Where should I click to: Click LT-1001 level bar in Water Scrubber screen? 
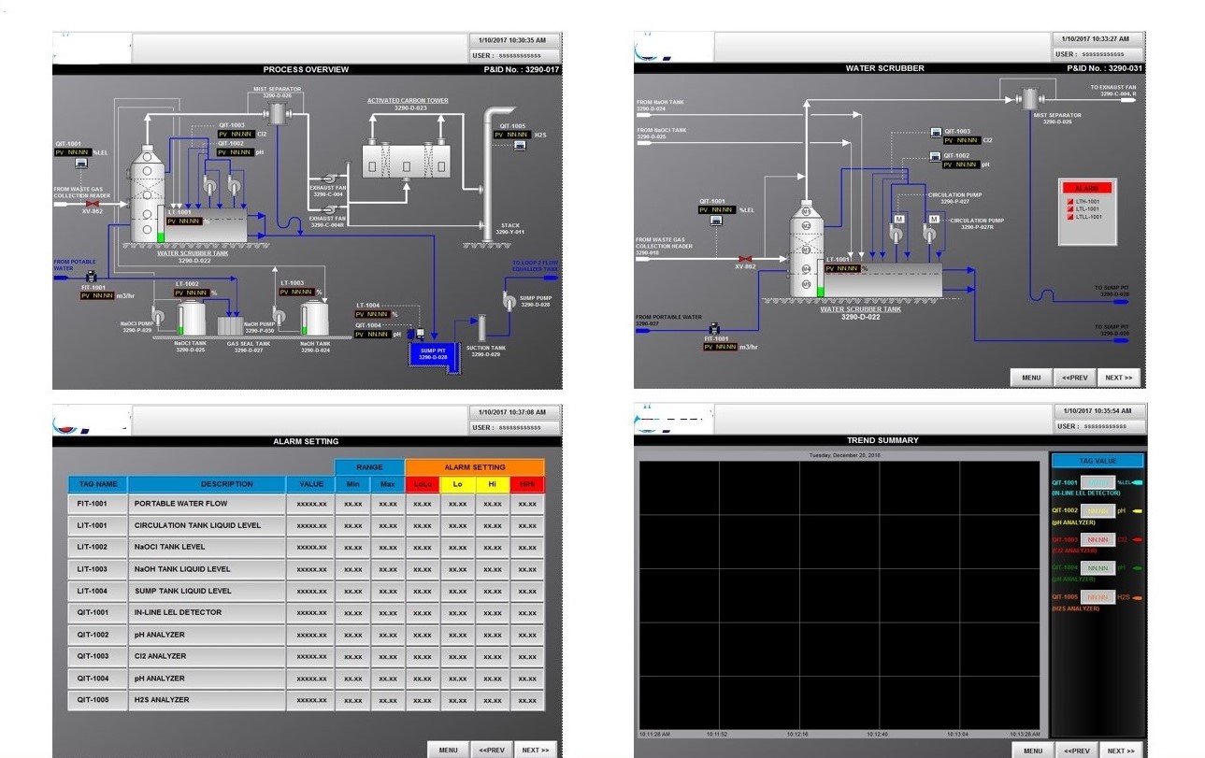pyautogui.click(x=821, y=280)
